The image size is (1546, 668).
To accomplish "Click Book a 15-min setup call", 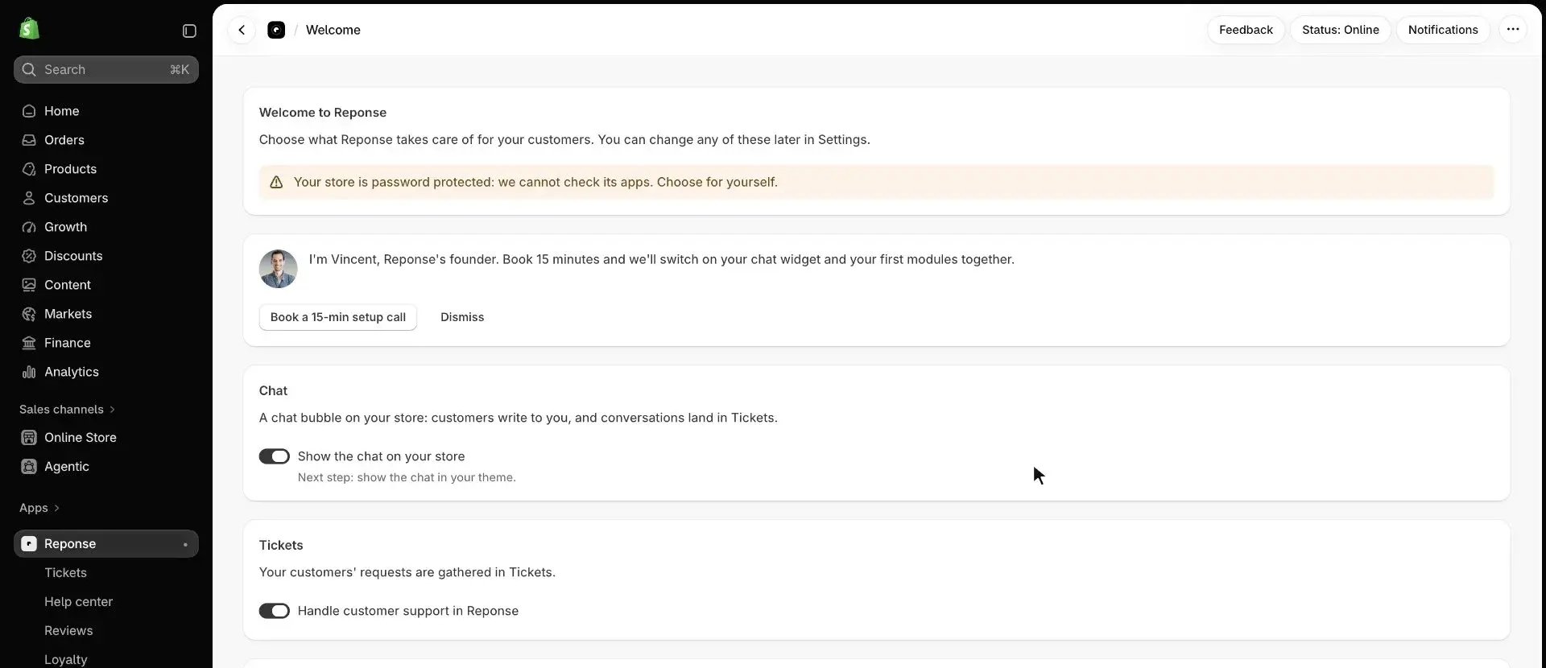I will (338, 317).
